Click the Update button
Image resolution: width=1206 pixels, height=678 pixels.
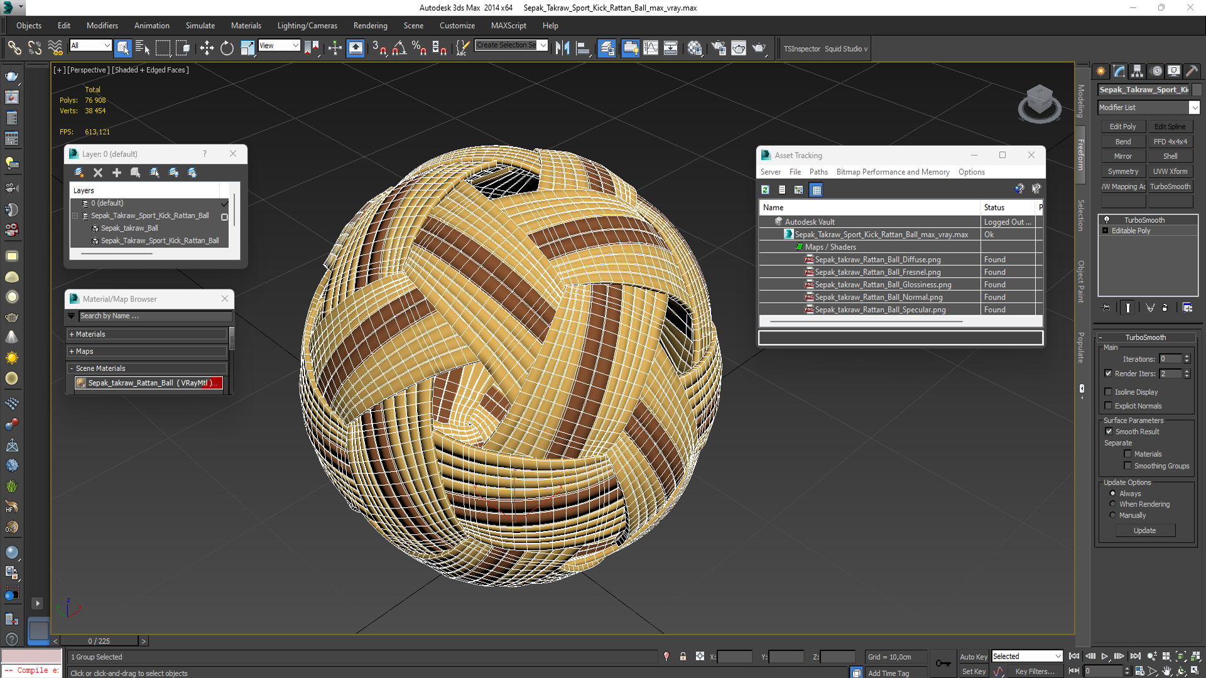coord(1144,530)
